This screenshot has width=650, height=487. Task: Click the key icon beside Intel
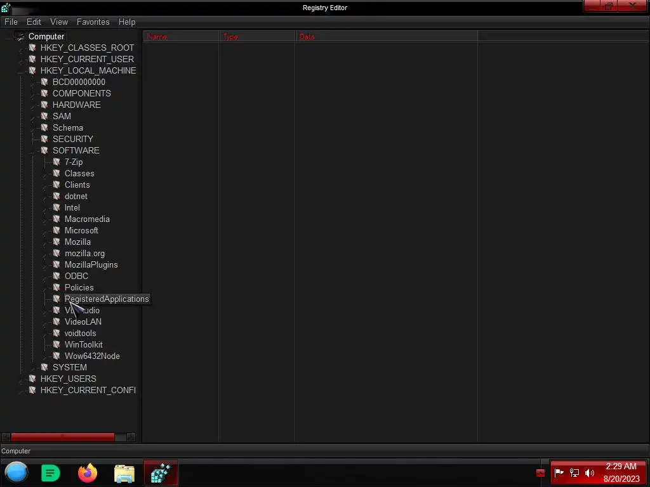(x=56, y=207)
